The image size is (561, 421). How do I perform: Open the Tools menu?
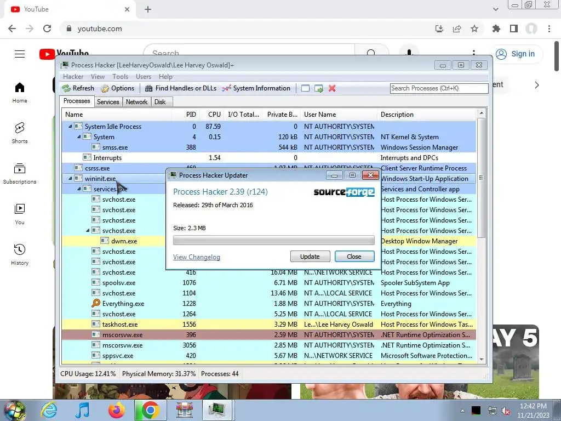[x=120, y=77]
